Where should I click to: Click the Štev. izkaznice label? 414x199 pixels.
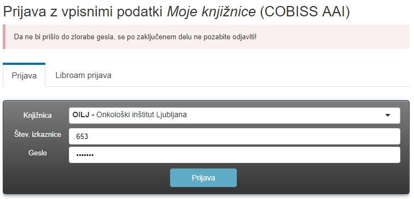coord(38,135)
